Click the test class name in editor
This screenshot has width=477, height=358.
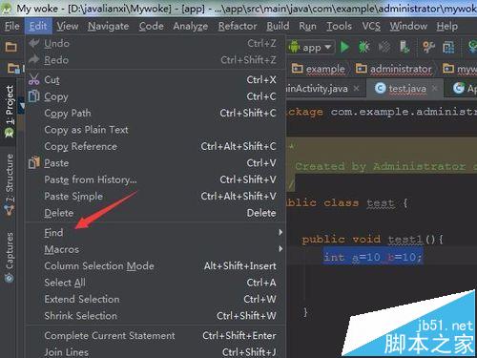pyautogui.click(x=381, y=202)
